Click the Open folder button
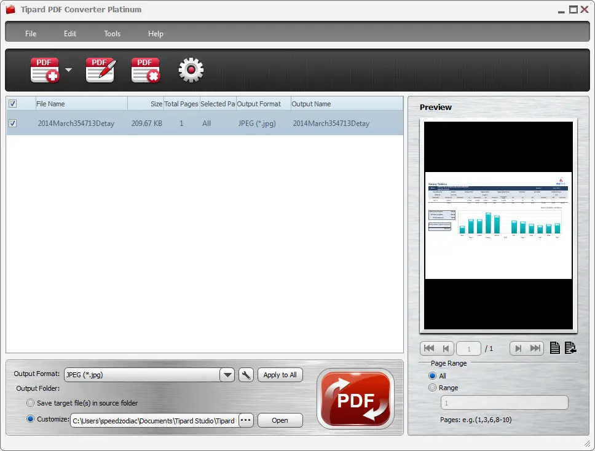Image resolution: width=595 pixels, height=451 pixels. pyautogui.click(x=280, y=420)
